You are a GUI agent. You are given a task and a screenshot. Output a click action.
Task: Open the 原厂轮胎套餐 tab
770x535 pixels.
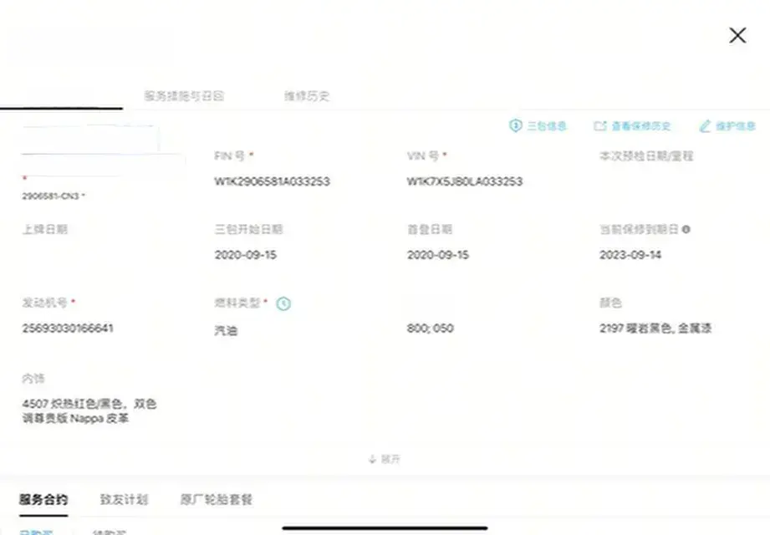216,500
